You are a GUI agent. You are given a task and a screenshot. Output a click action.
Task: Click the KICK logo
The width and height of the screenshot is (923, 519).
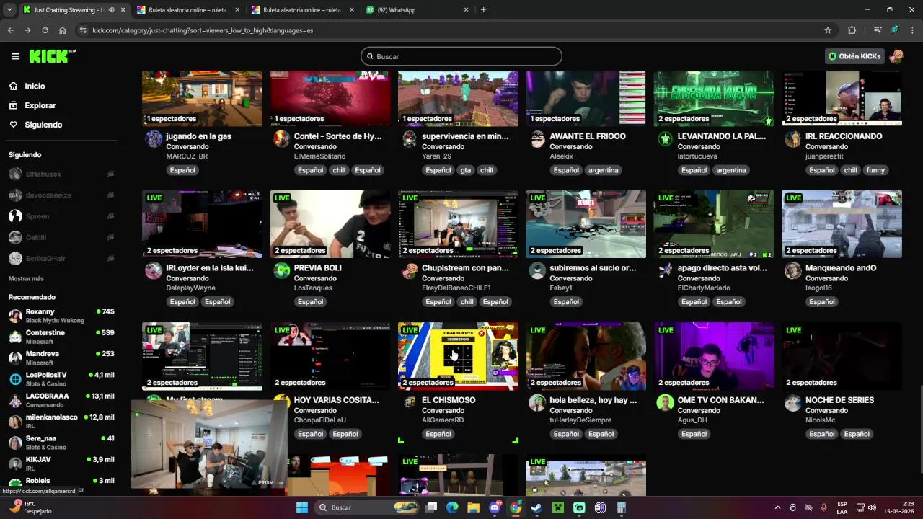click(52, 56)
